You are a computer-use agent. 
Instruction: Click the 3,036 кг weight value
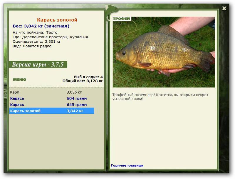(x=74, y=92)
